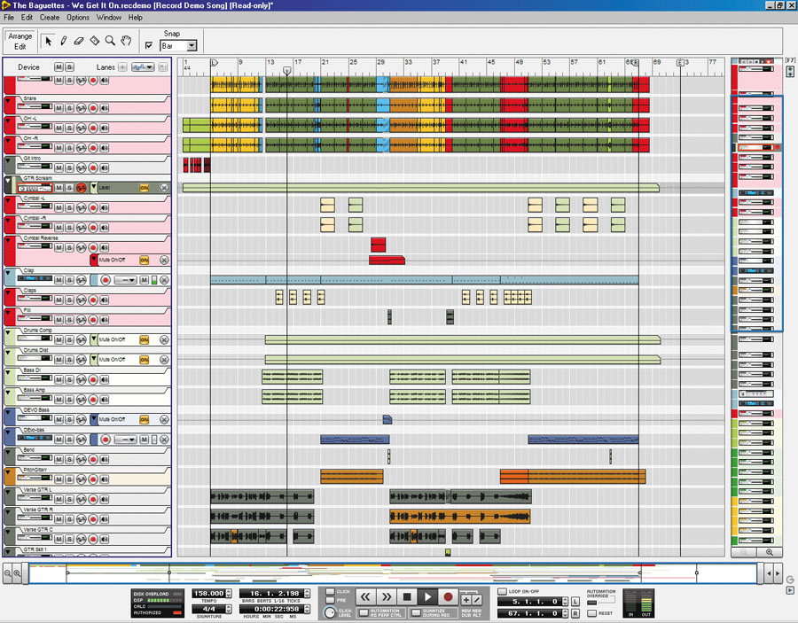Open the Create menu

pos(50,18)
